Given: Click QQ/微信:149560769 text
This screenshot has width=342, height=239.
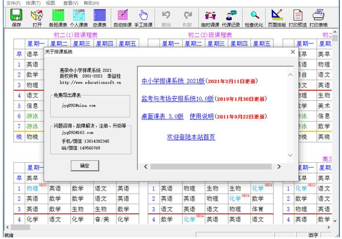Looking at the screenshot, I should 81,148.
